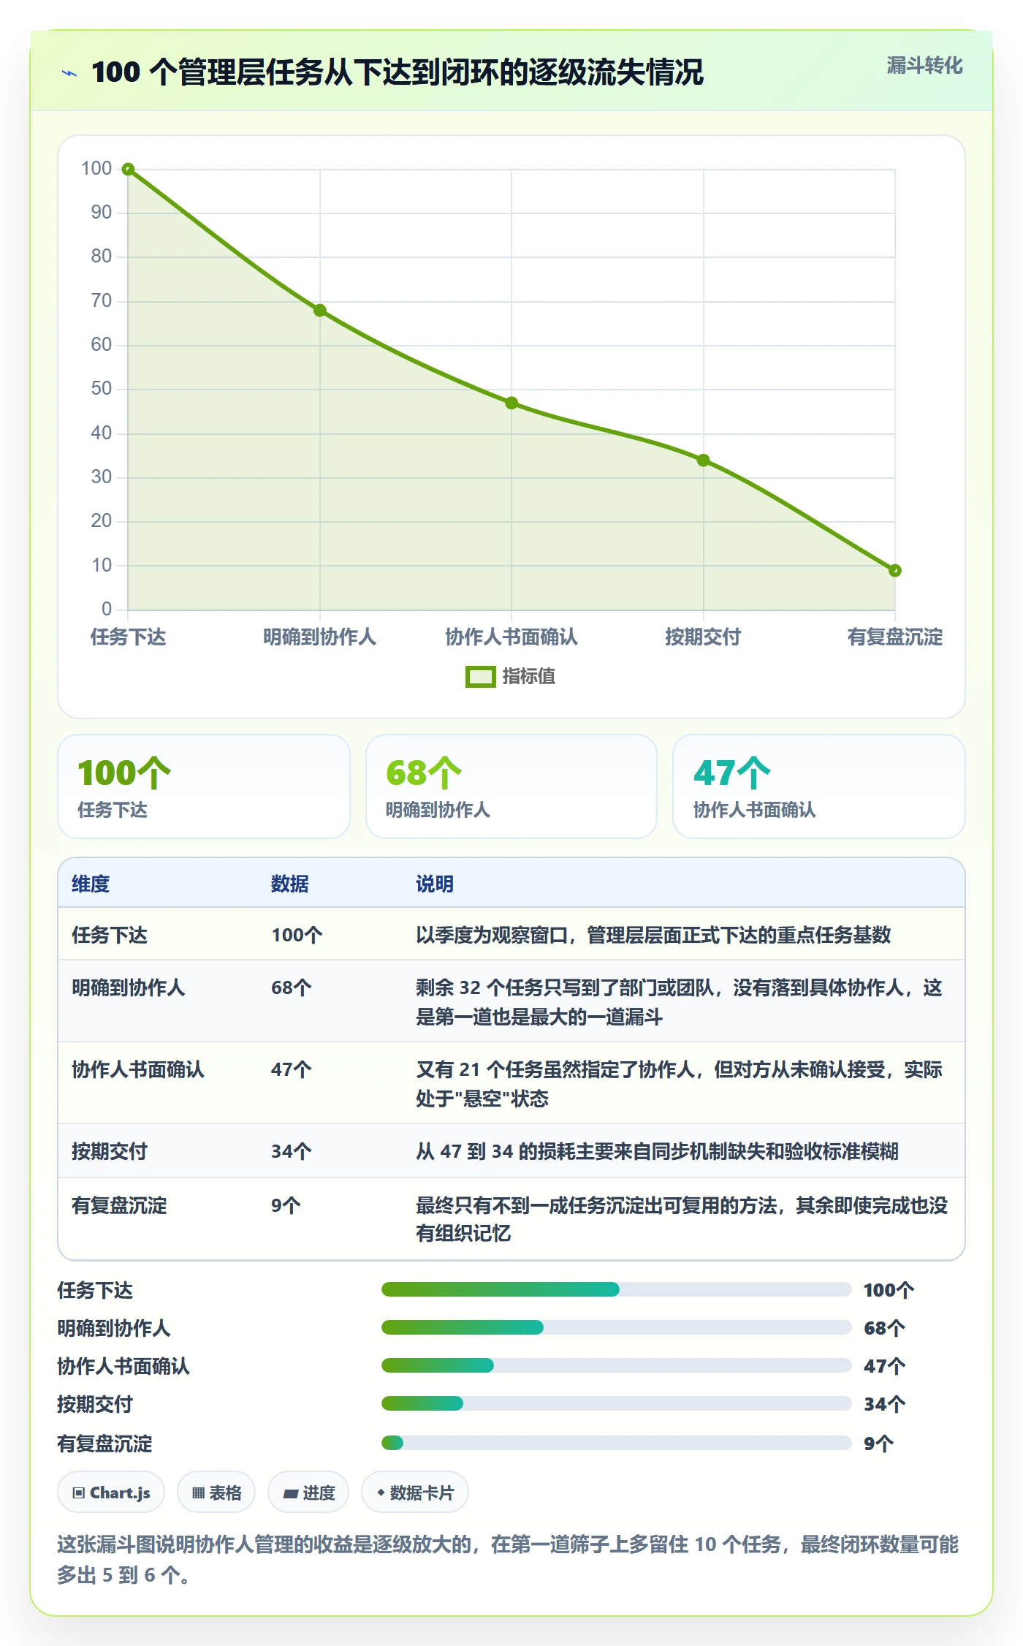This screenshot has width=1023, height=1646.
Task: Select the 68个 cell in the table
Action: [x=292, y=987]
